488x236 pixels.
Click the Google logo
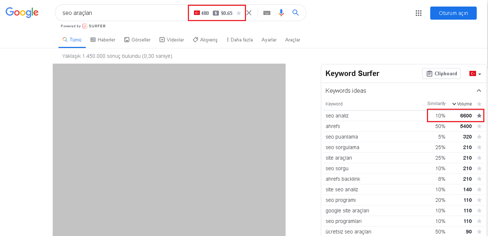pos(22,13)
